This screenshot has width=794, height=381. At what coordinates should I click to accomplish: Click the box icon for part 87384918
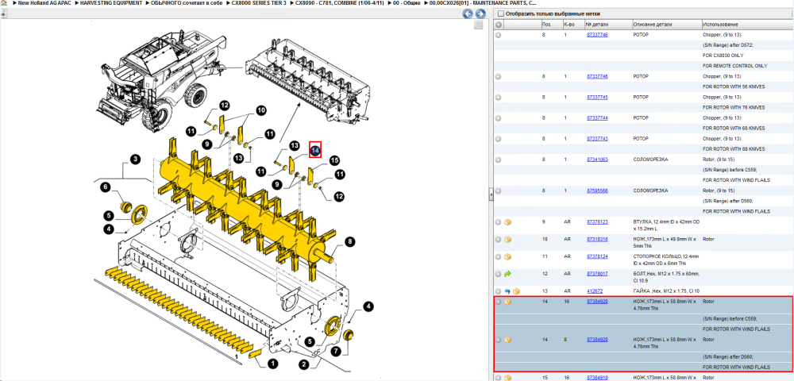pyautogui.click(x=508, y=378)
